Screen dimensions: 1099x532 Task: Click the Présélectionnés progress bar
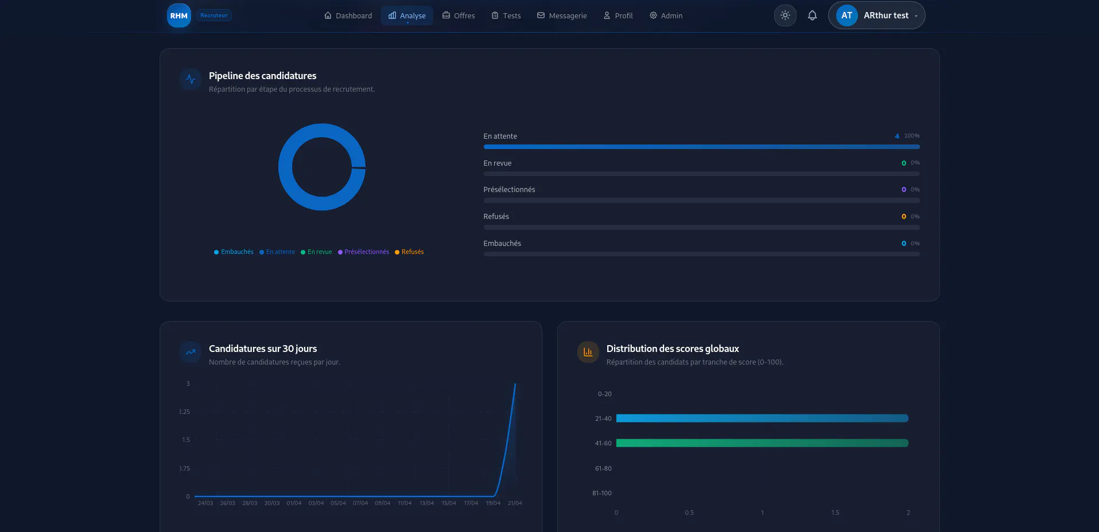[x=701, y=201]
